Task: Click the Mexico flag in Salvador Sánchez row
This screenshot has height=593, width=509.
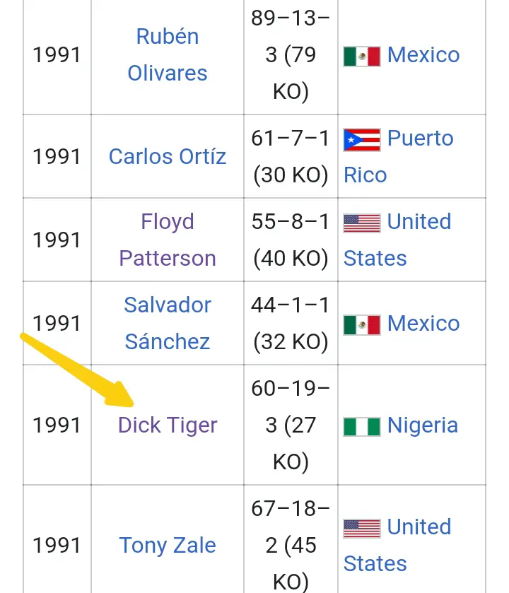Action: click(x=361, y=324)
